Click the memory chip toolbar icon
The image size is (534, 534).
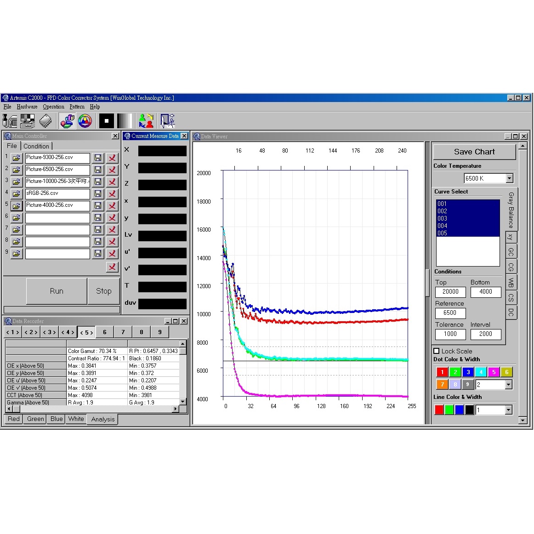[x=45, y=121]
